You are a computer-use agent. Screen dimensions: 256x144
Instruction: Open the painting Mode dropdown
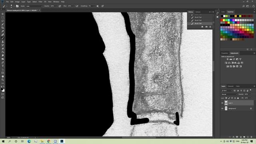tap(34, 6)
